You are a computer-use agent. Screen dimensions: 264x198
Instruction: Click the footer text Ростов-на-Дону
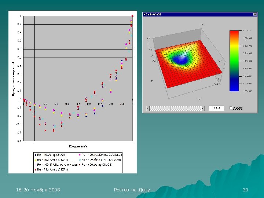[132, 190]
